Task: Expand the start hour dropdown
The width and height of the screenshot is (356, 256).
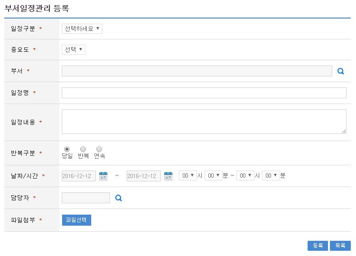Action: pos(187,176)
